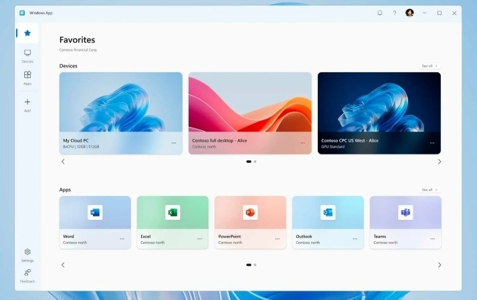
Task: Open more options for Contoso full desktop
Action: (x=302, y=143)
